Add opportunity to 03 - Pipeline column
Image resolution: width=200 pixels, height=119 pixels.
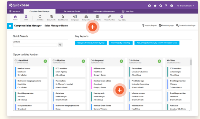(x=83, y=61)
